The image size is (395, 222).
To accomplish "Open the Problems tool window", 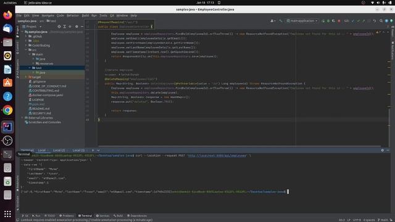I will [x=67, y=216].
